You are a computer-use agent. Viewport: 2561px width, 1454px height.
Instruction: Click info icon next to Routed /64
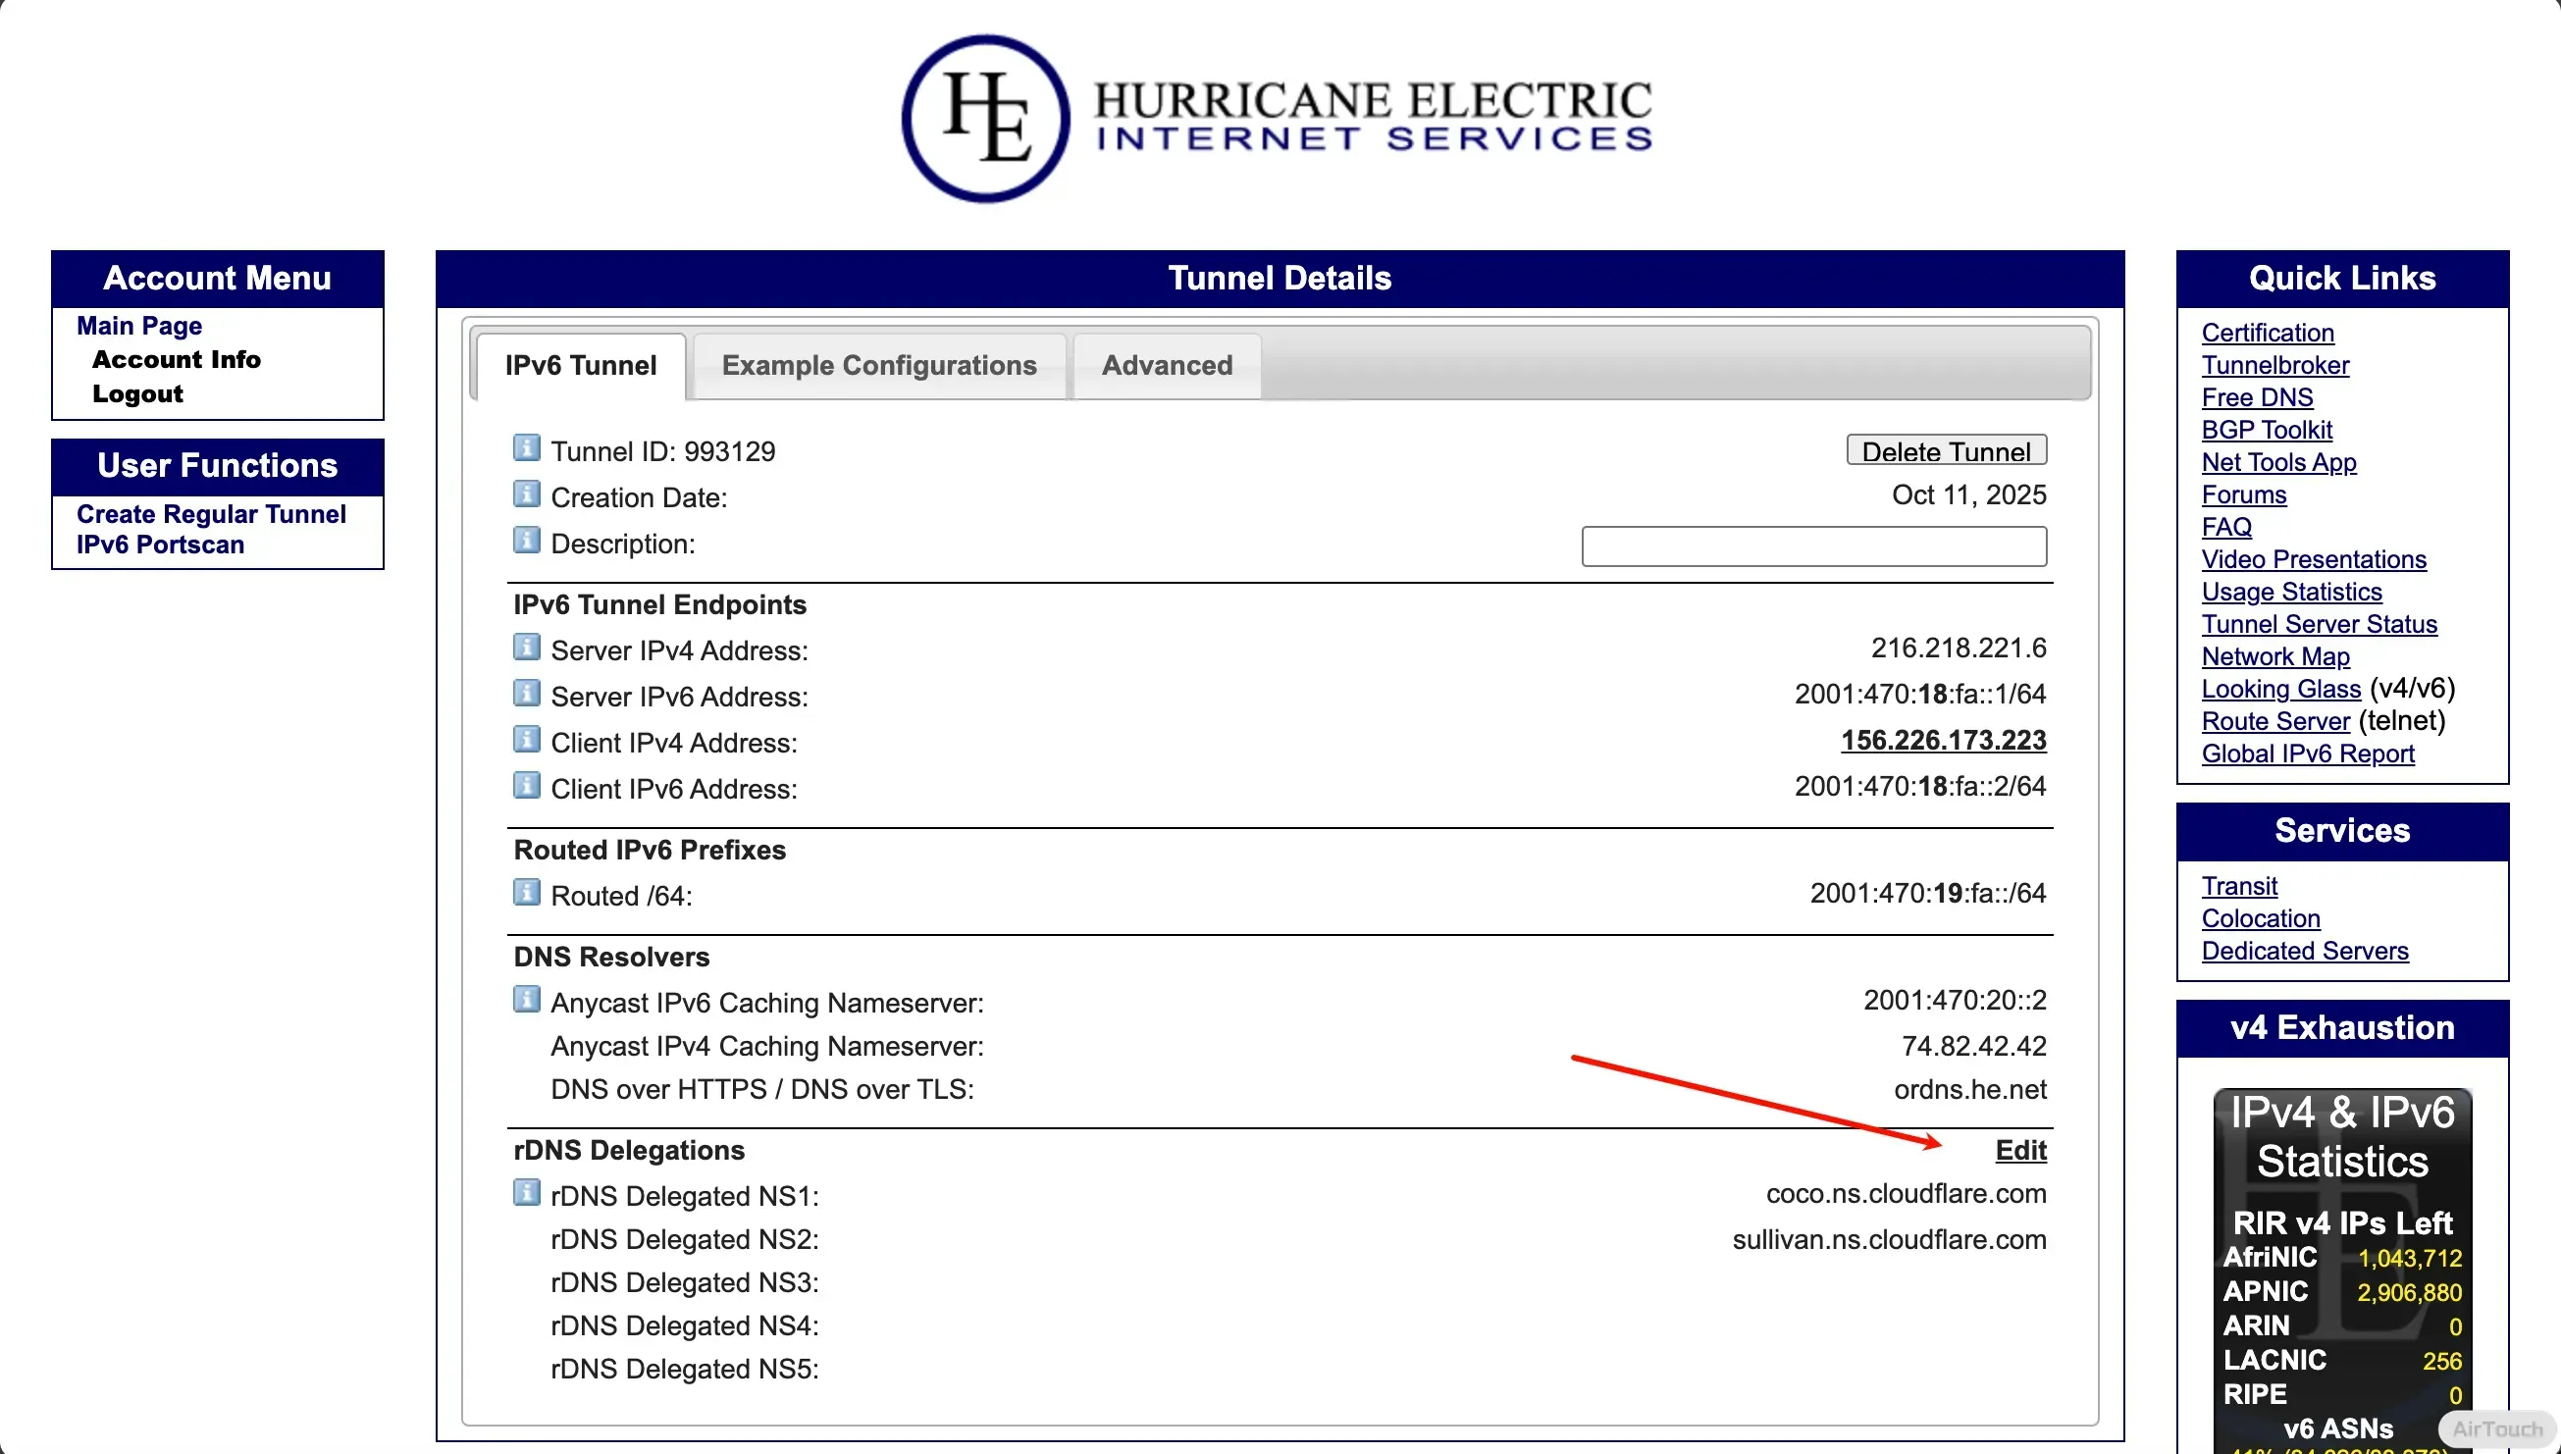(526, 893)
